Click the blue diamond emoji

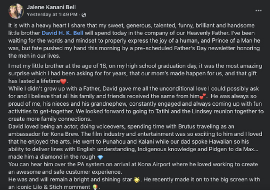click(100, 157)
